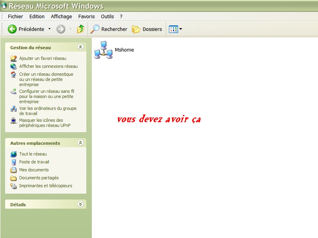Click the title bar network icon
This screenshot has width=318, height=238.
point(4,6)
